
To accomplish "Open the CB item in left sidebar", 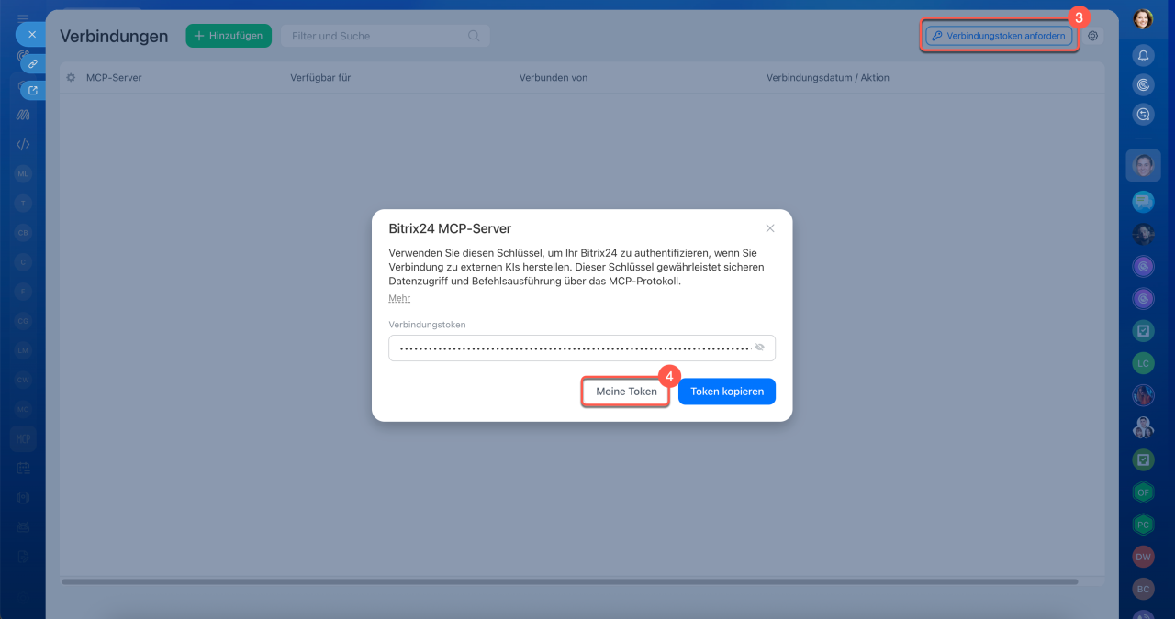I will (23, 233).
